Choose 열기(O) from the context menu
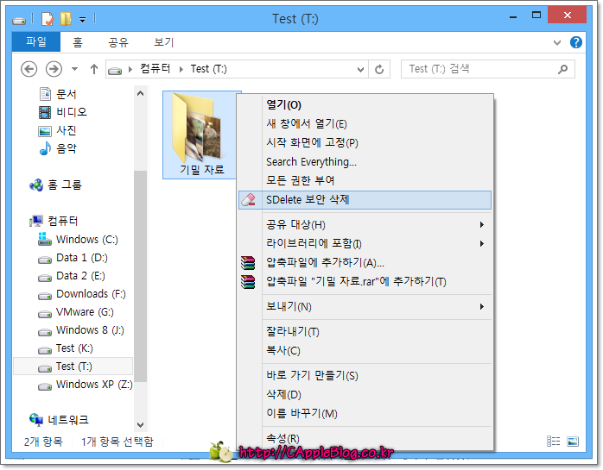The height and width of the screenshot is (470, 603). click(365, 105)
